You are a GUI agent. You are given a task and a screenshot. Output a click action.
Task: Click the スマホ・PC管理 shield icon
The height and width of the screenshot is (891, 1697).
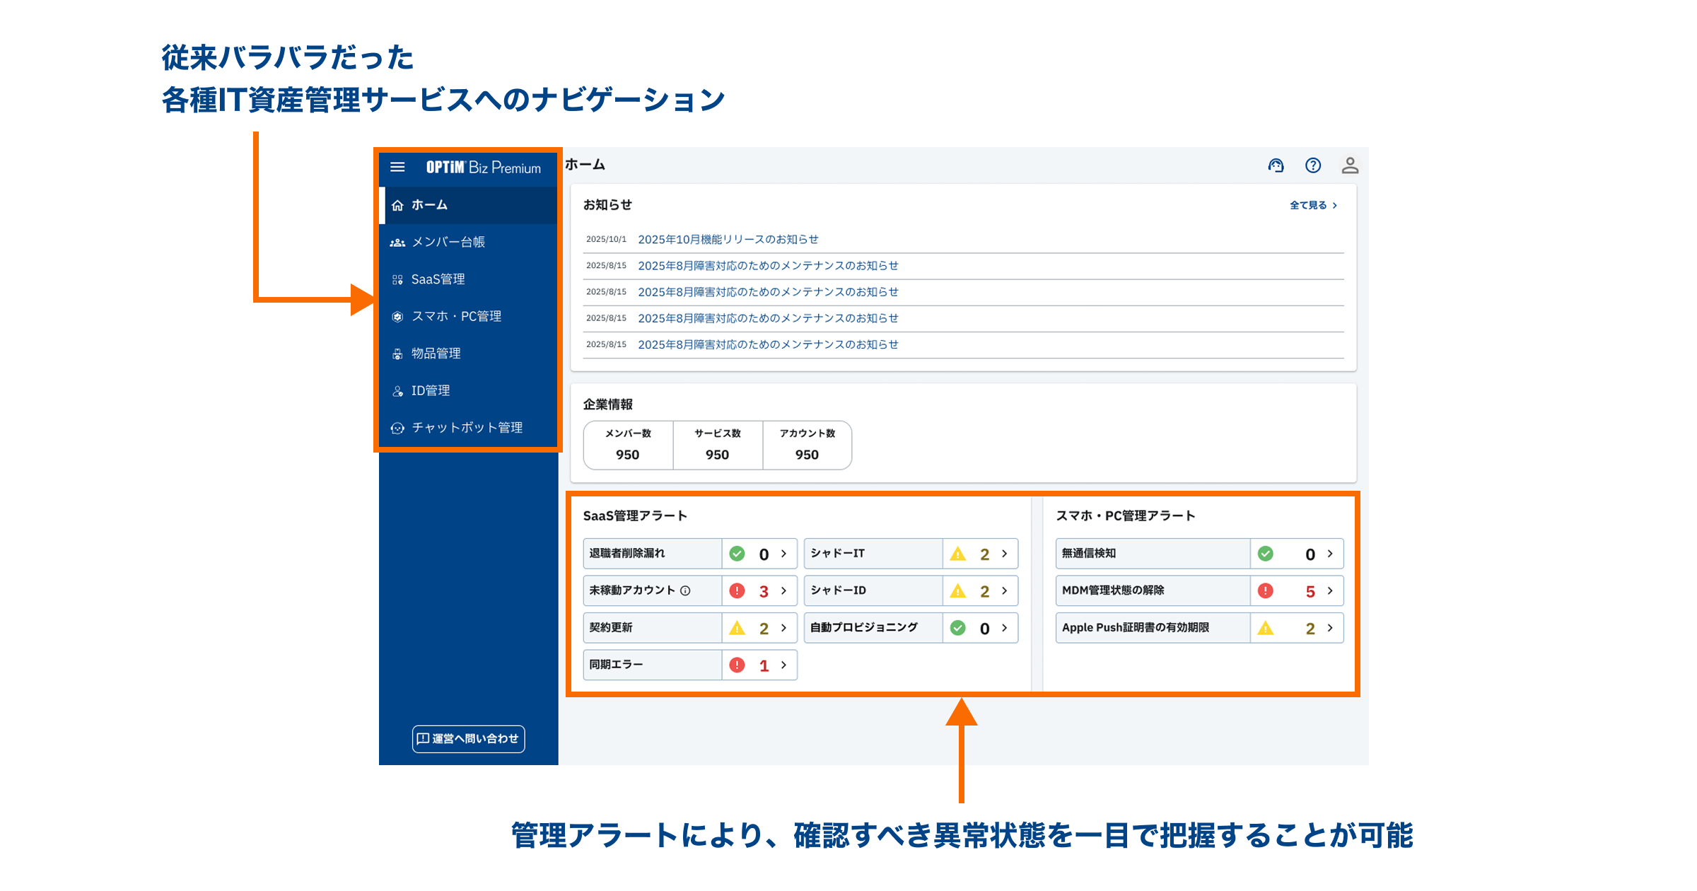(397, 317)
